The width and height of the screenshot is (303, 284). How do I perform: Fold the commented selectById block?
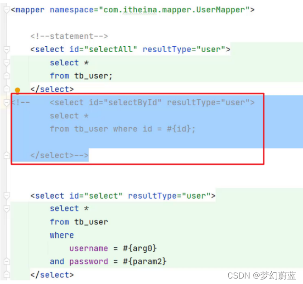click(x=7, y=103)
